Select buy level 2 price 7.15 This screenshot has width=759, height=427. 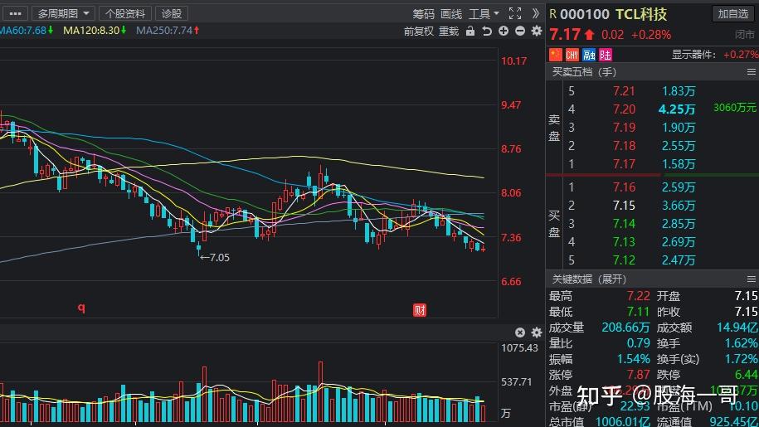[624, 206]
